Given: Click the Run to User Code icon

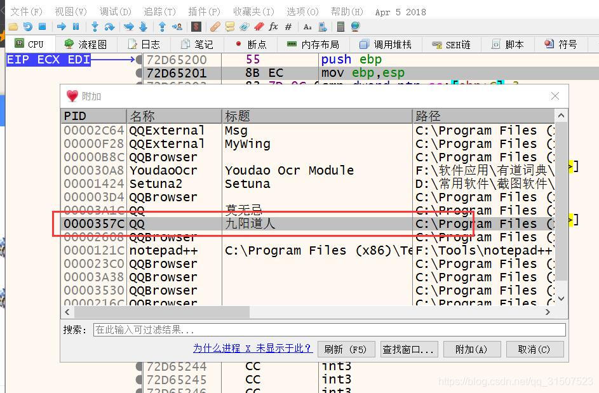Looking at the screenshot, I should 177,27.
